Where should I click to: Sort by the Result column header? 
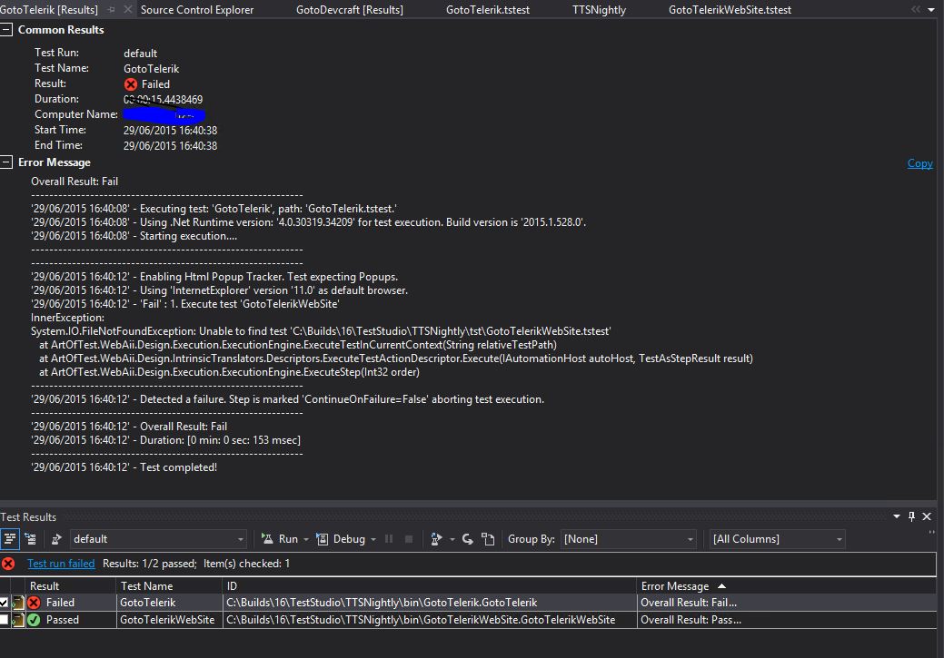click(70, 585)
